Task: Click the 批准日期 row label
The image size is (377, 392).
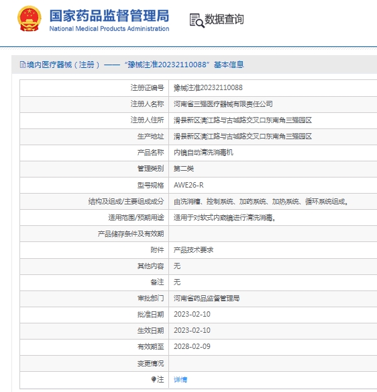Action: [x=150, y=314]
